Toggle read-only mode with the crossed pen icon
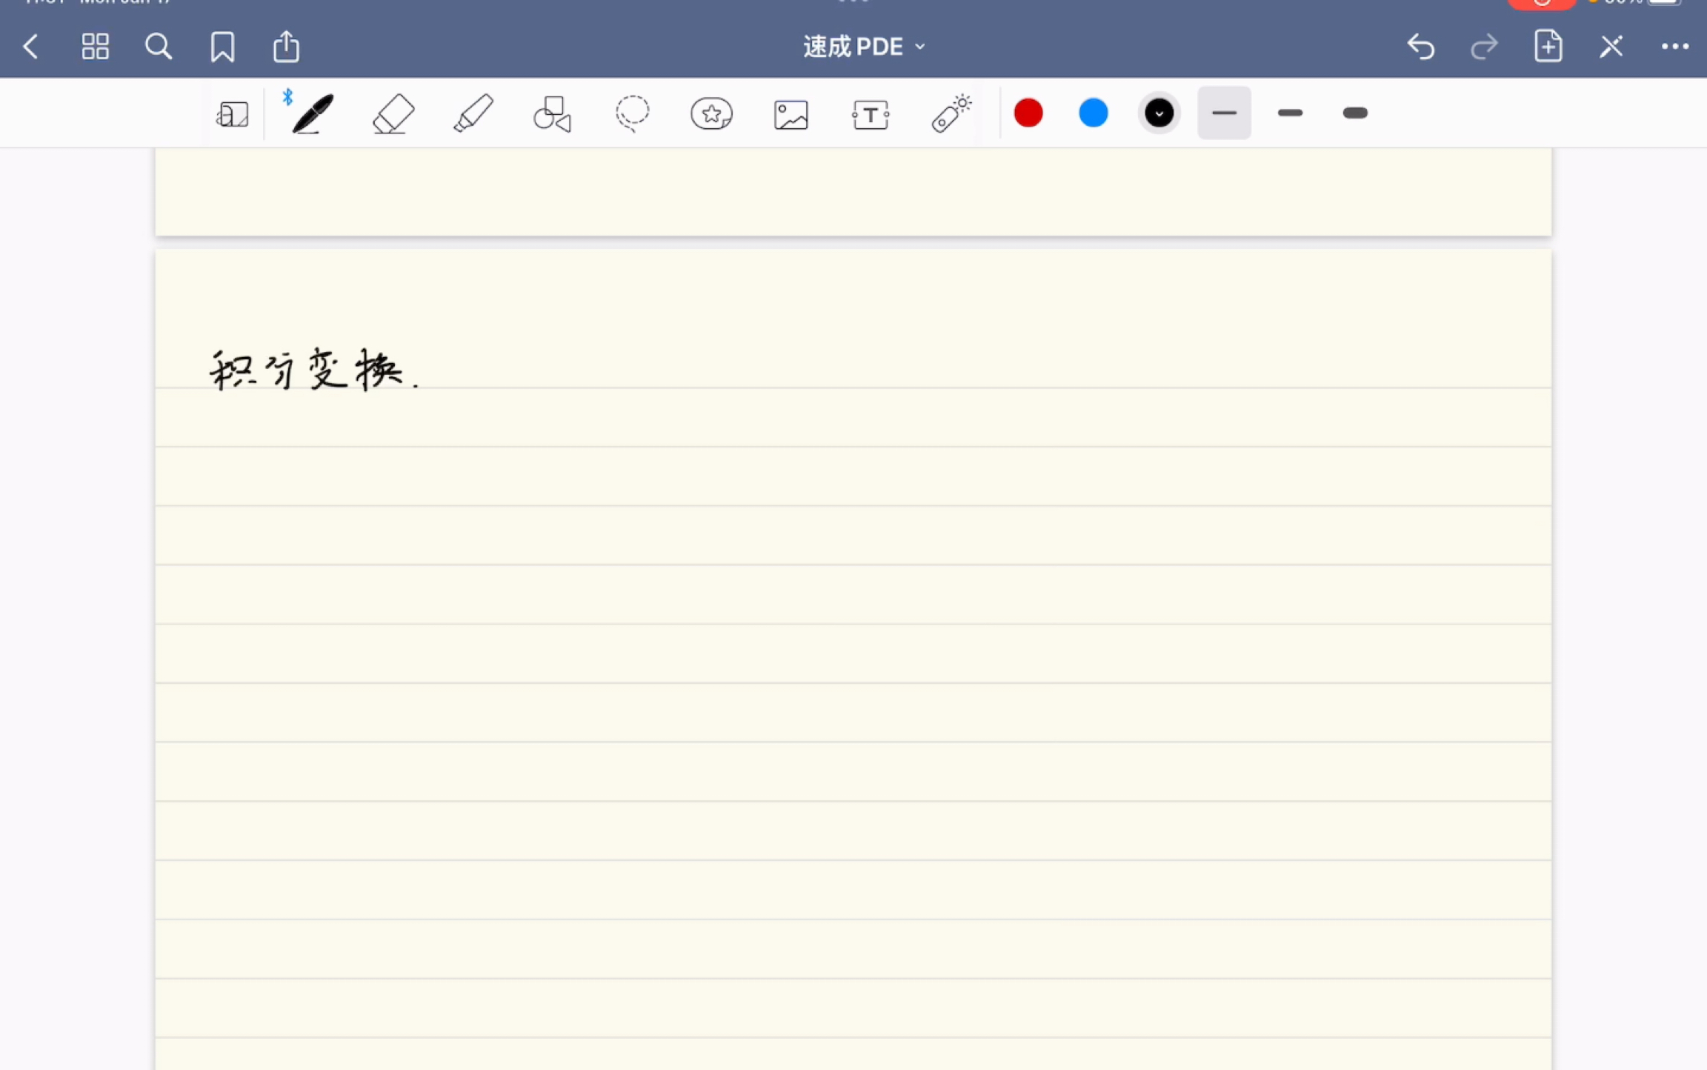 coord(1611,47)
